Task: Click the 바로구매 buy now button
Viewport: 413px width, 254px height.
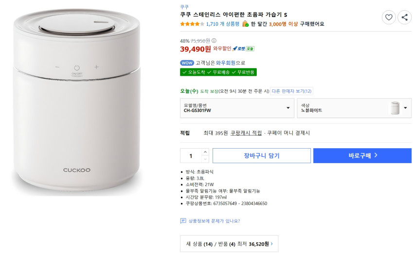Action: tap(362, 155)
